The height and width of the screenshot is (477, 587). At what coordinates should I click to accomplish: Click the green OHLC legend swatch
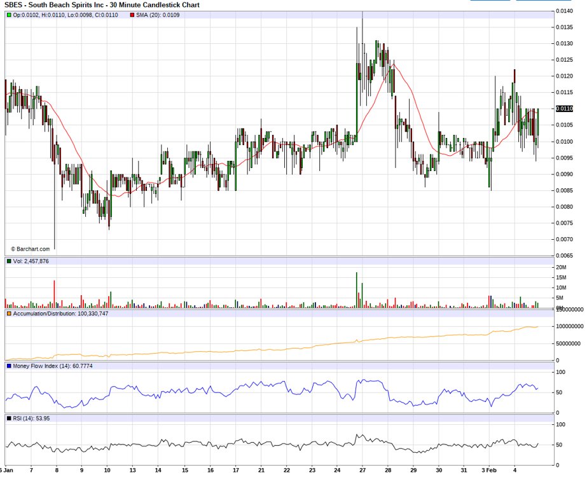9,15
